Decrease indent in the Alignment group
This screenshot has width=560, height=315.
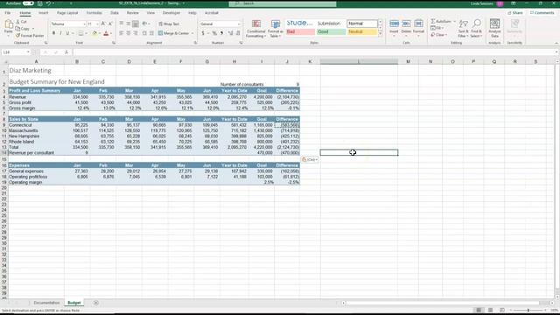144,33
